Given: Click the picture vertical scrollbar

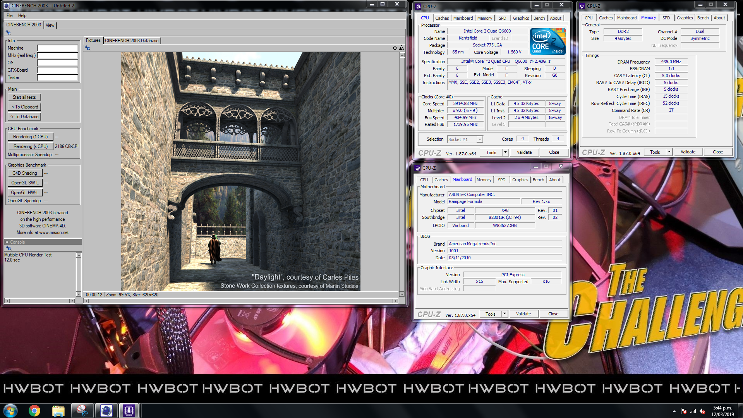Looking at the screenshot, I should point(402,174).
